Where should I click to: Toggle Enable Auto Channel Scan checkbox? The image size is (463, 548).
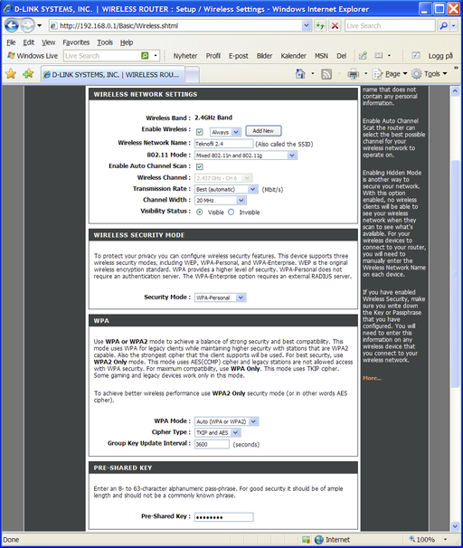coord(200,166)
